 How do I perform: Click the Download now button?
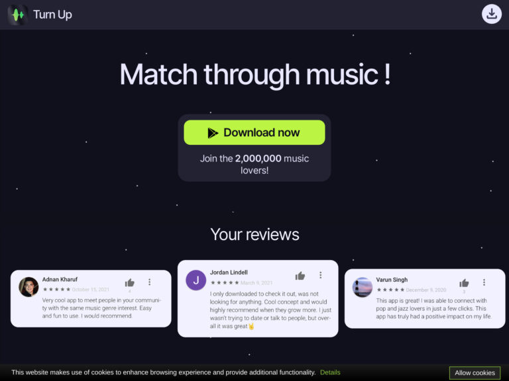click(x=254, y=132)
